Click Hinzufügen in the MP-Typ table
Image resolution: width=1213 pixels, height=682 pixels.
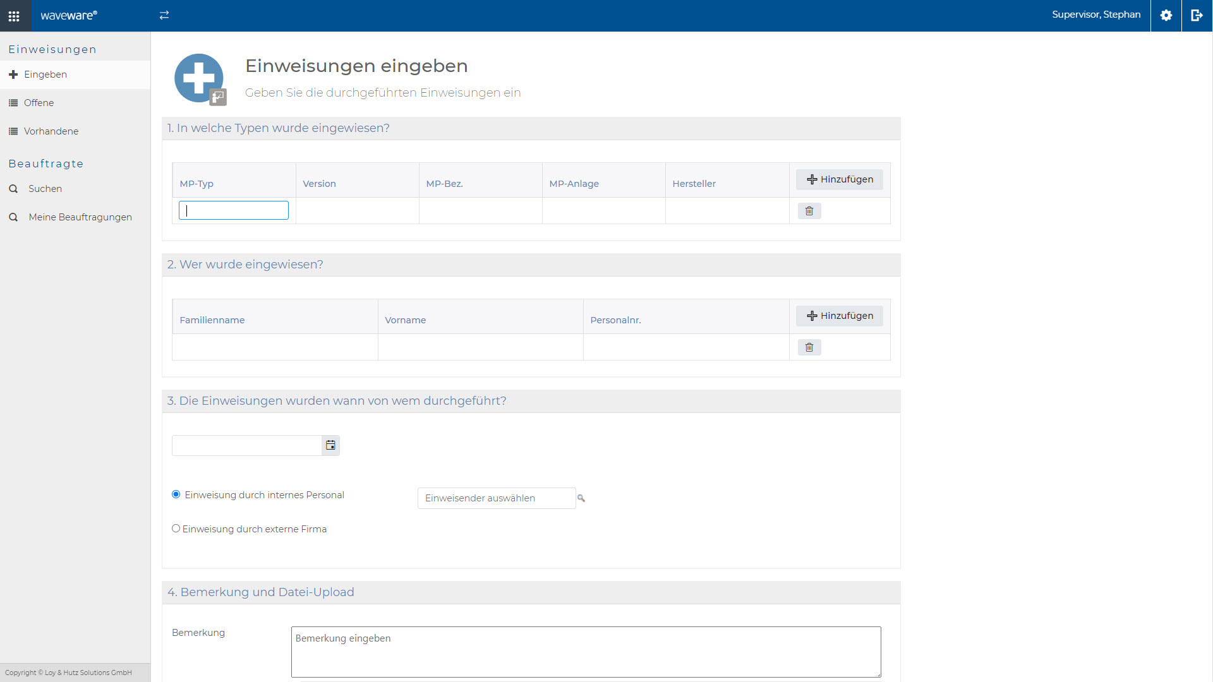coord(840,179)
